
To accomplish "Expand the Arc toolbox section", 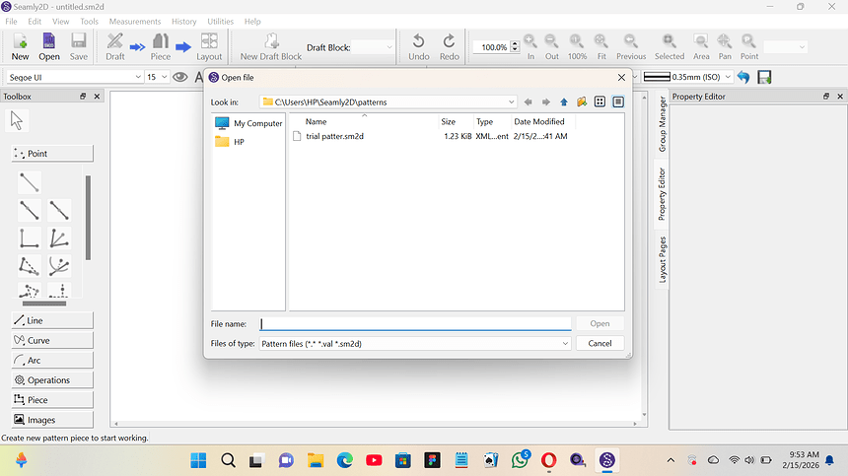I will pyautogui.click(x=52, y=361).
